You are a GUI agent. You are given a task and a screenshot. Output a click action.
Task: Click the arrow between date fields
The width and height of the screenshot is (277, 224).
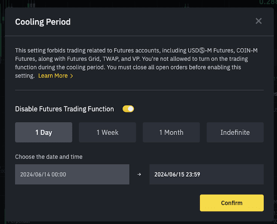tap(139, 175)
